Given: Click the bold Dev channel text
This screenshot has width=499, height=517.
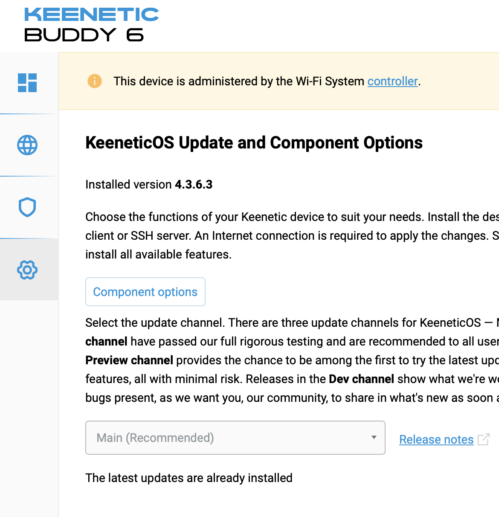Looking at the screenshot, I should 361,379.
